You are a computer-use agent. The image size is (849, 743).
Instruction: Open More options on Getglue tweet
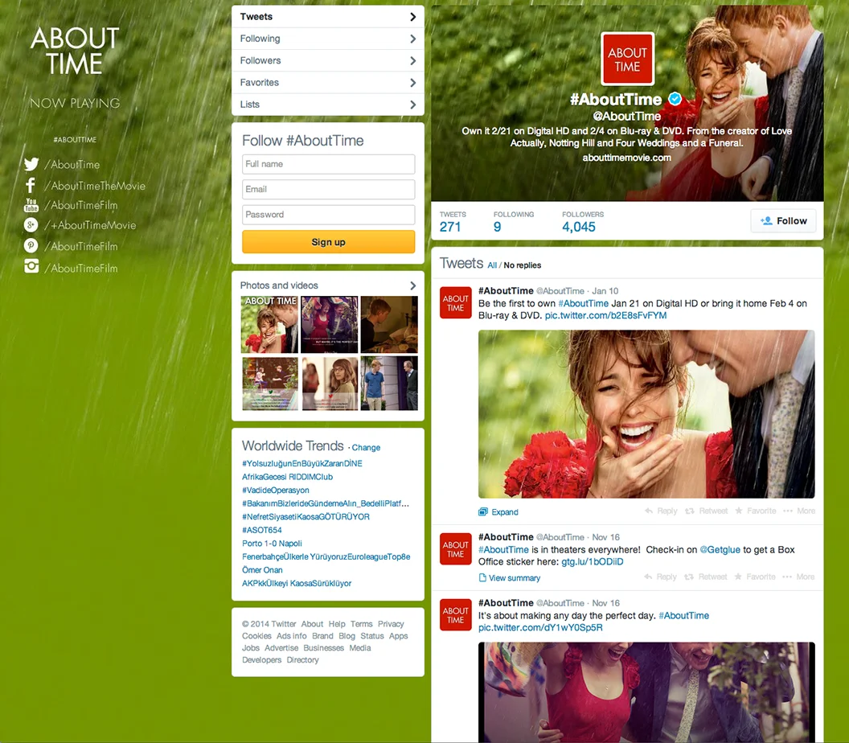pyautogui.click(x=798, y=577)
